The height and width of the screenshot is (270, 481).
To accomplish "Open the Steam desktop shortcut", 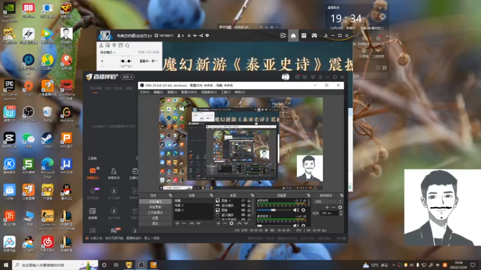I will coord(47,140).
